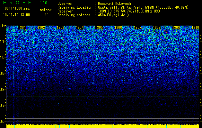202x128 pixels.
Task: Click the 0.7 frequency axis label
Action: (3, 106)
